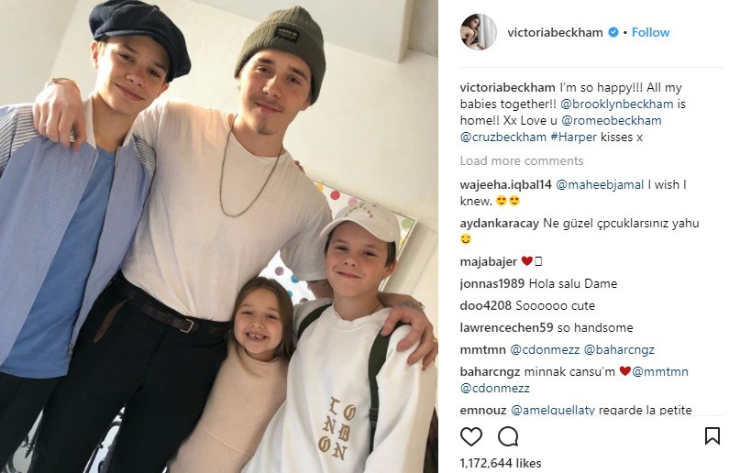
Task: Like the post with the heart icon
Action: (471, 436)
